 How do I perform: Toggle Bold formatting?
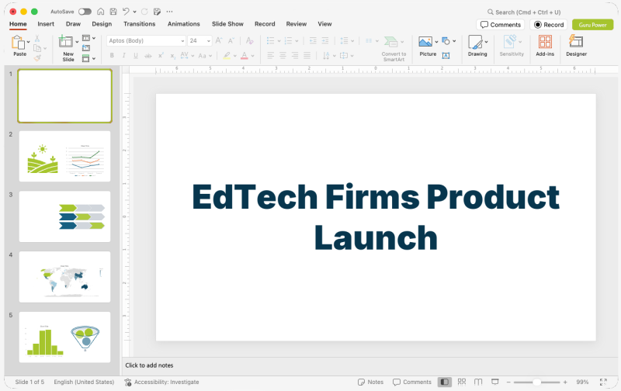tap(112, 56)
